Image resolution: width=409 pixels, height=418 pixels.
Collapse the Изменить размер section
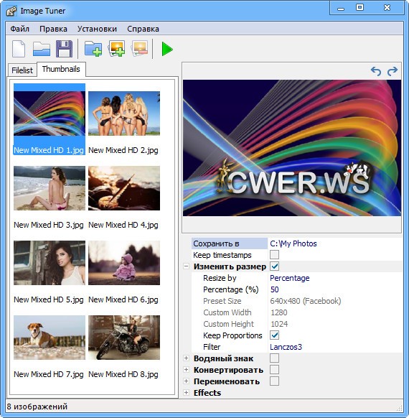pyautogui.click(x=186, y=266)
